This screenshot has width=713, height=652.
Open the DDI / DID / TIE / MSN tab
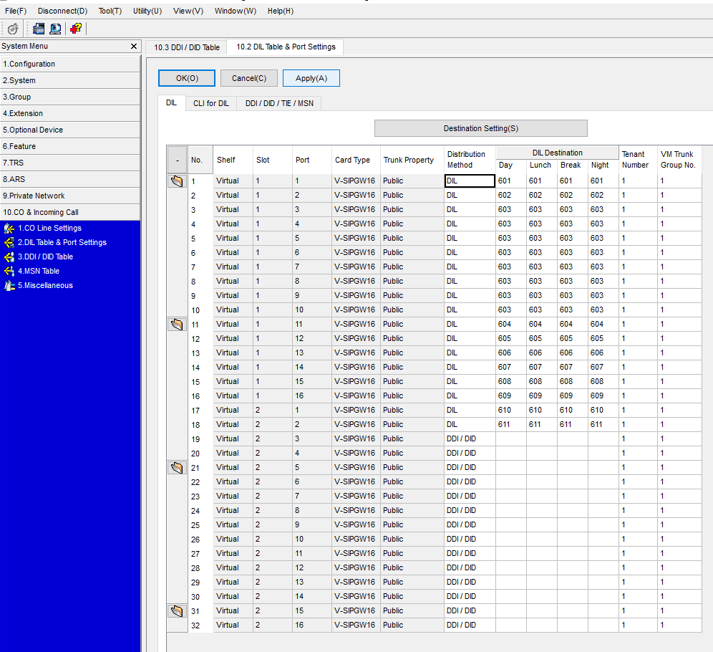(279, 103)
